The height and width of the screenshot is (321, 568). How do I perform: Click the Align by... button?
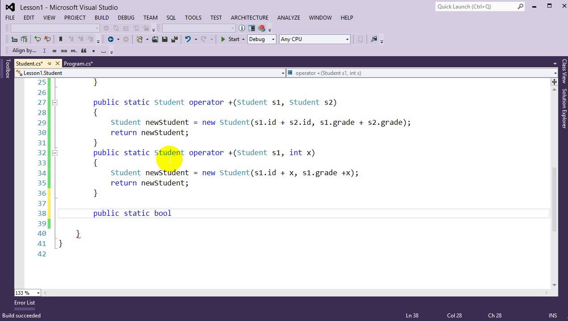24,50
